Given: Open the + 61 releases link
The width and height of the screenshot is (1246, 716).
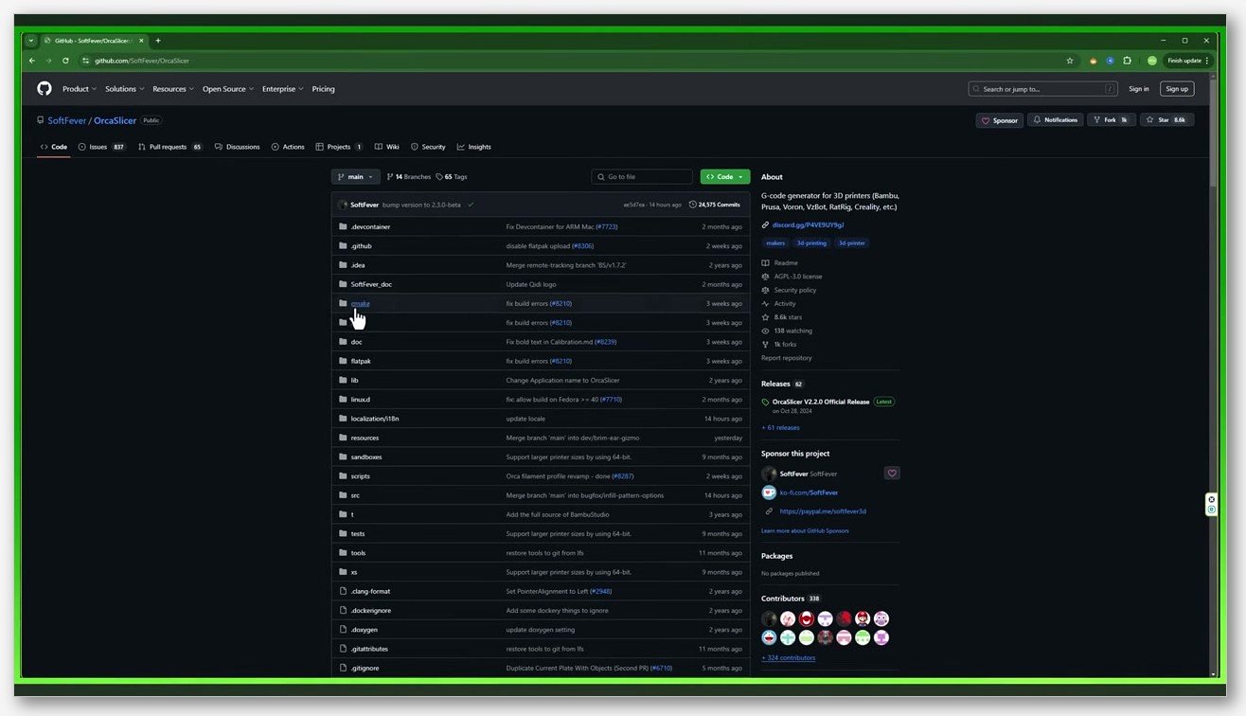Looking at the screenshot, I should point(780,428).
